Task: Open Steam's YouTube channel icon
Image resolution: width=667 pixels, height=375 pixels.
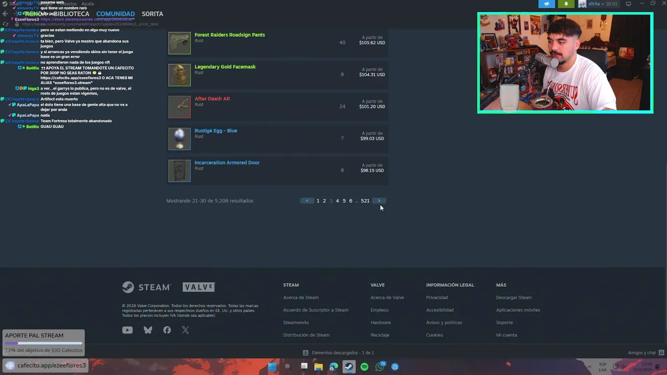Action: tap(127, 330)
